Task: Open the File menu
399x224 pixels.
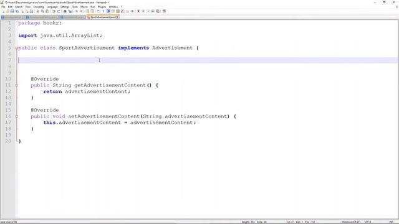Action: tap(3, 7)
